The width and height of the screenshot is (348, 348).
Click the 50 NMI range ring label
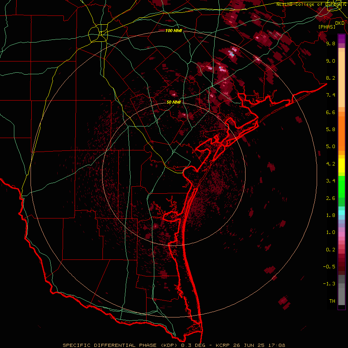(174, 102)
